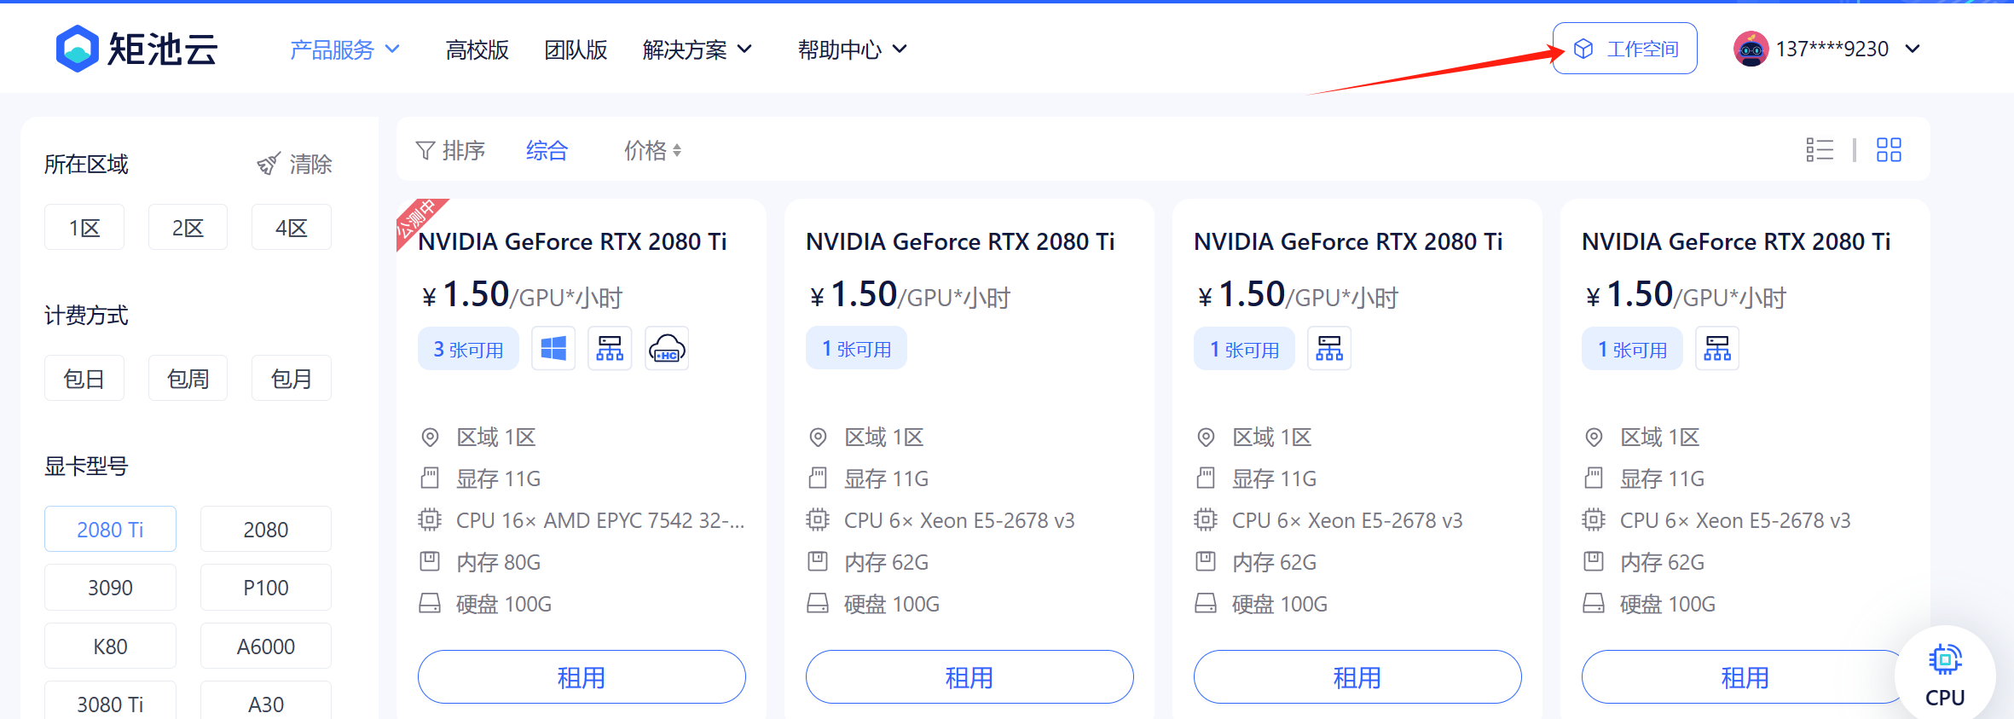This screenshot has width=2014, height=719.
Task: Select the A6000 GPU model filter
Action: click(x=265, y=646)
